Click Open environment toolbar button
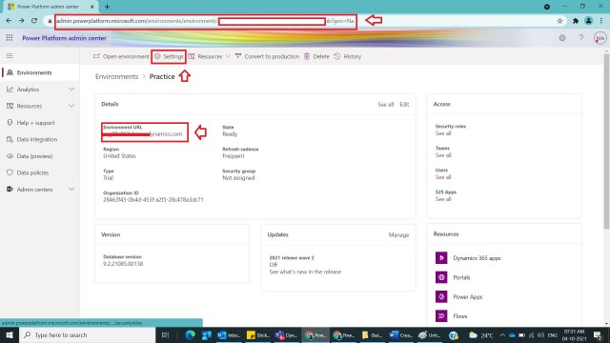The image size is (610, 343). (x=121, y=56)
